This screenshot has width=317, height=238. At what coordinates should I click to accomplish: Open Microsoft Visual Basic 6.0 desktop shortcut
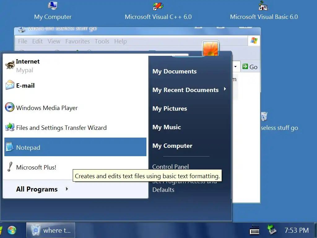pos(263,6)
